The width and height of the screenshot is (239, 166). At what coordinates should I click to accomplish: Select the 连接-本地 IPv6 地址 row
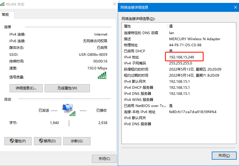(140, 112)
